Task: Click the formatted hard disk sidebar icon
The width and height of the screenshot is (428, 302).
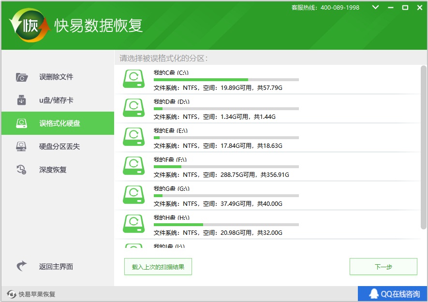Action: (22, 123)
